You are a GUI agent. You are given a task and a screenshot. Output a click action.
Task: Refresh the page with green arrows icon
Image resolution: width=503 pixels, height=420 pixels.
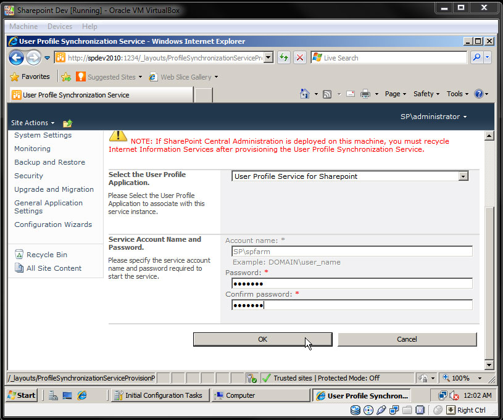(x=284, y=58)
